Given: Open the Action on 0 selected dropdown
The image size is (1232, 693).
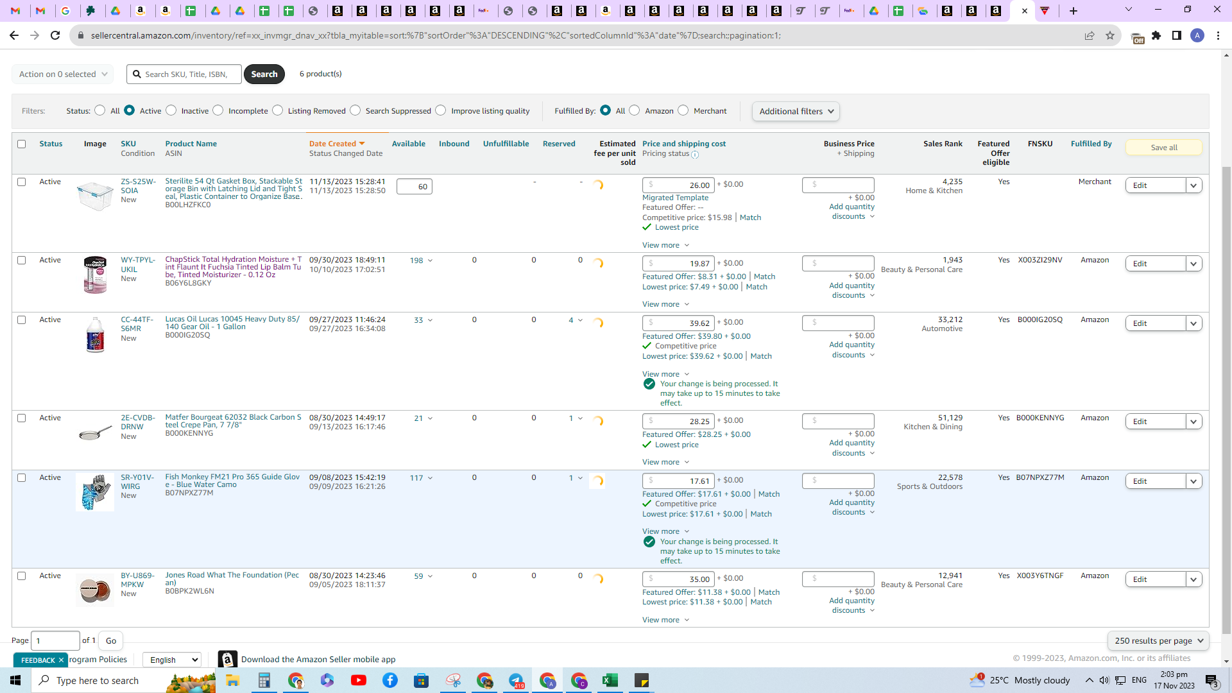Looking at the screenshot, I should (x=63, y=74).
